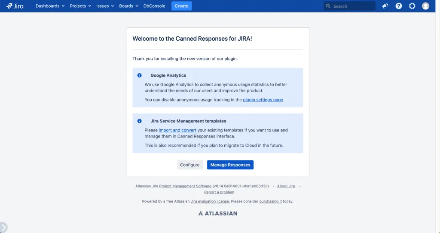The height and width of the screenshot is (233, 440).
Task: Open the Jira evaluation license link
Action: point(210,201)
